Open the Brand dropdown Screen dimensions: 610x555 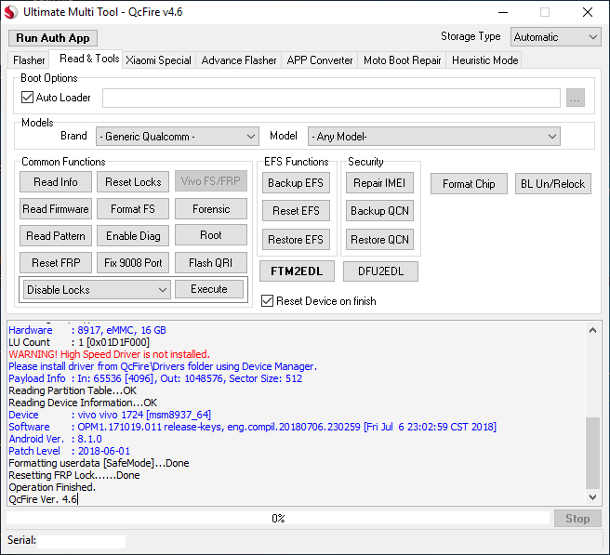(x=178, y=137)
